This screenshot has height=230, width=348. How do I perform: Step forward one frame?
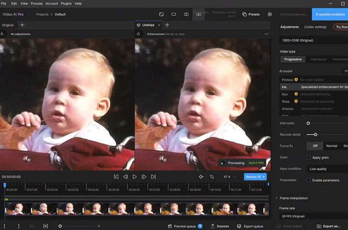coord(144,177)
